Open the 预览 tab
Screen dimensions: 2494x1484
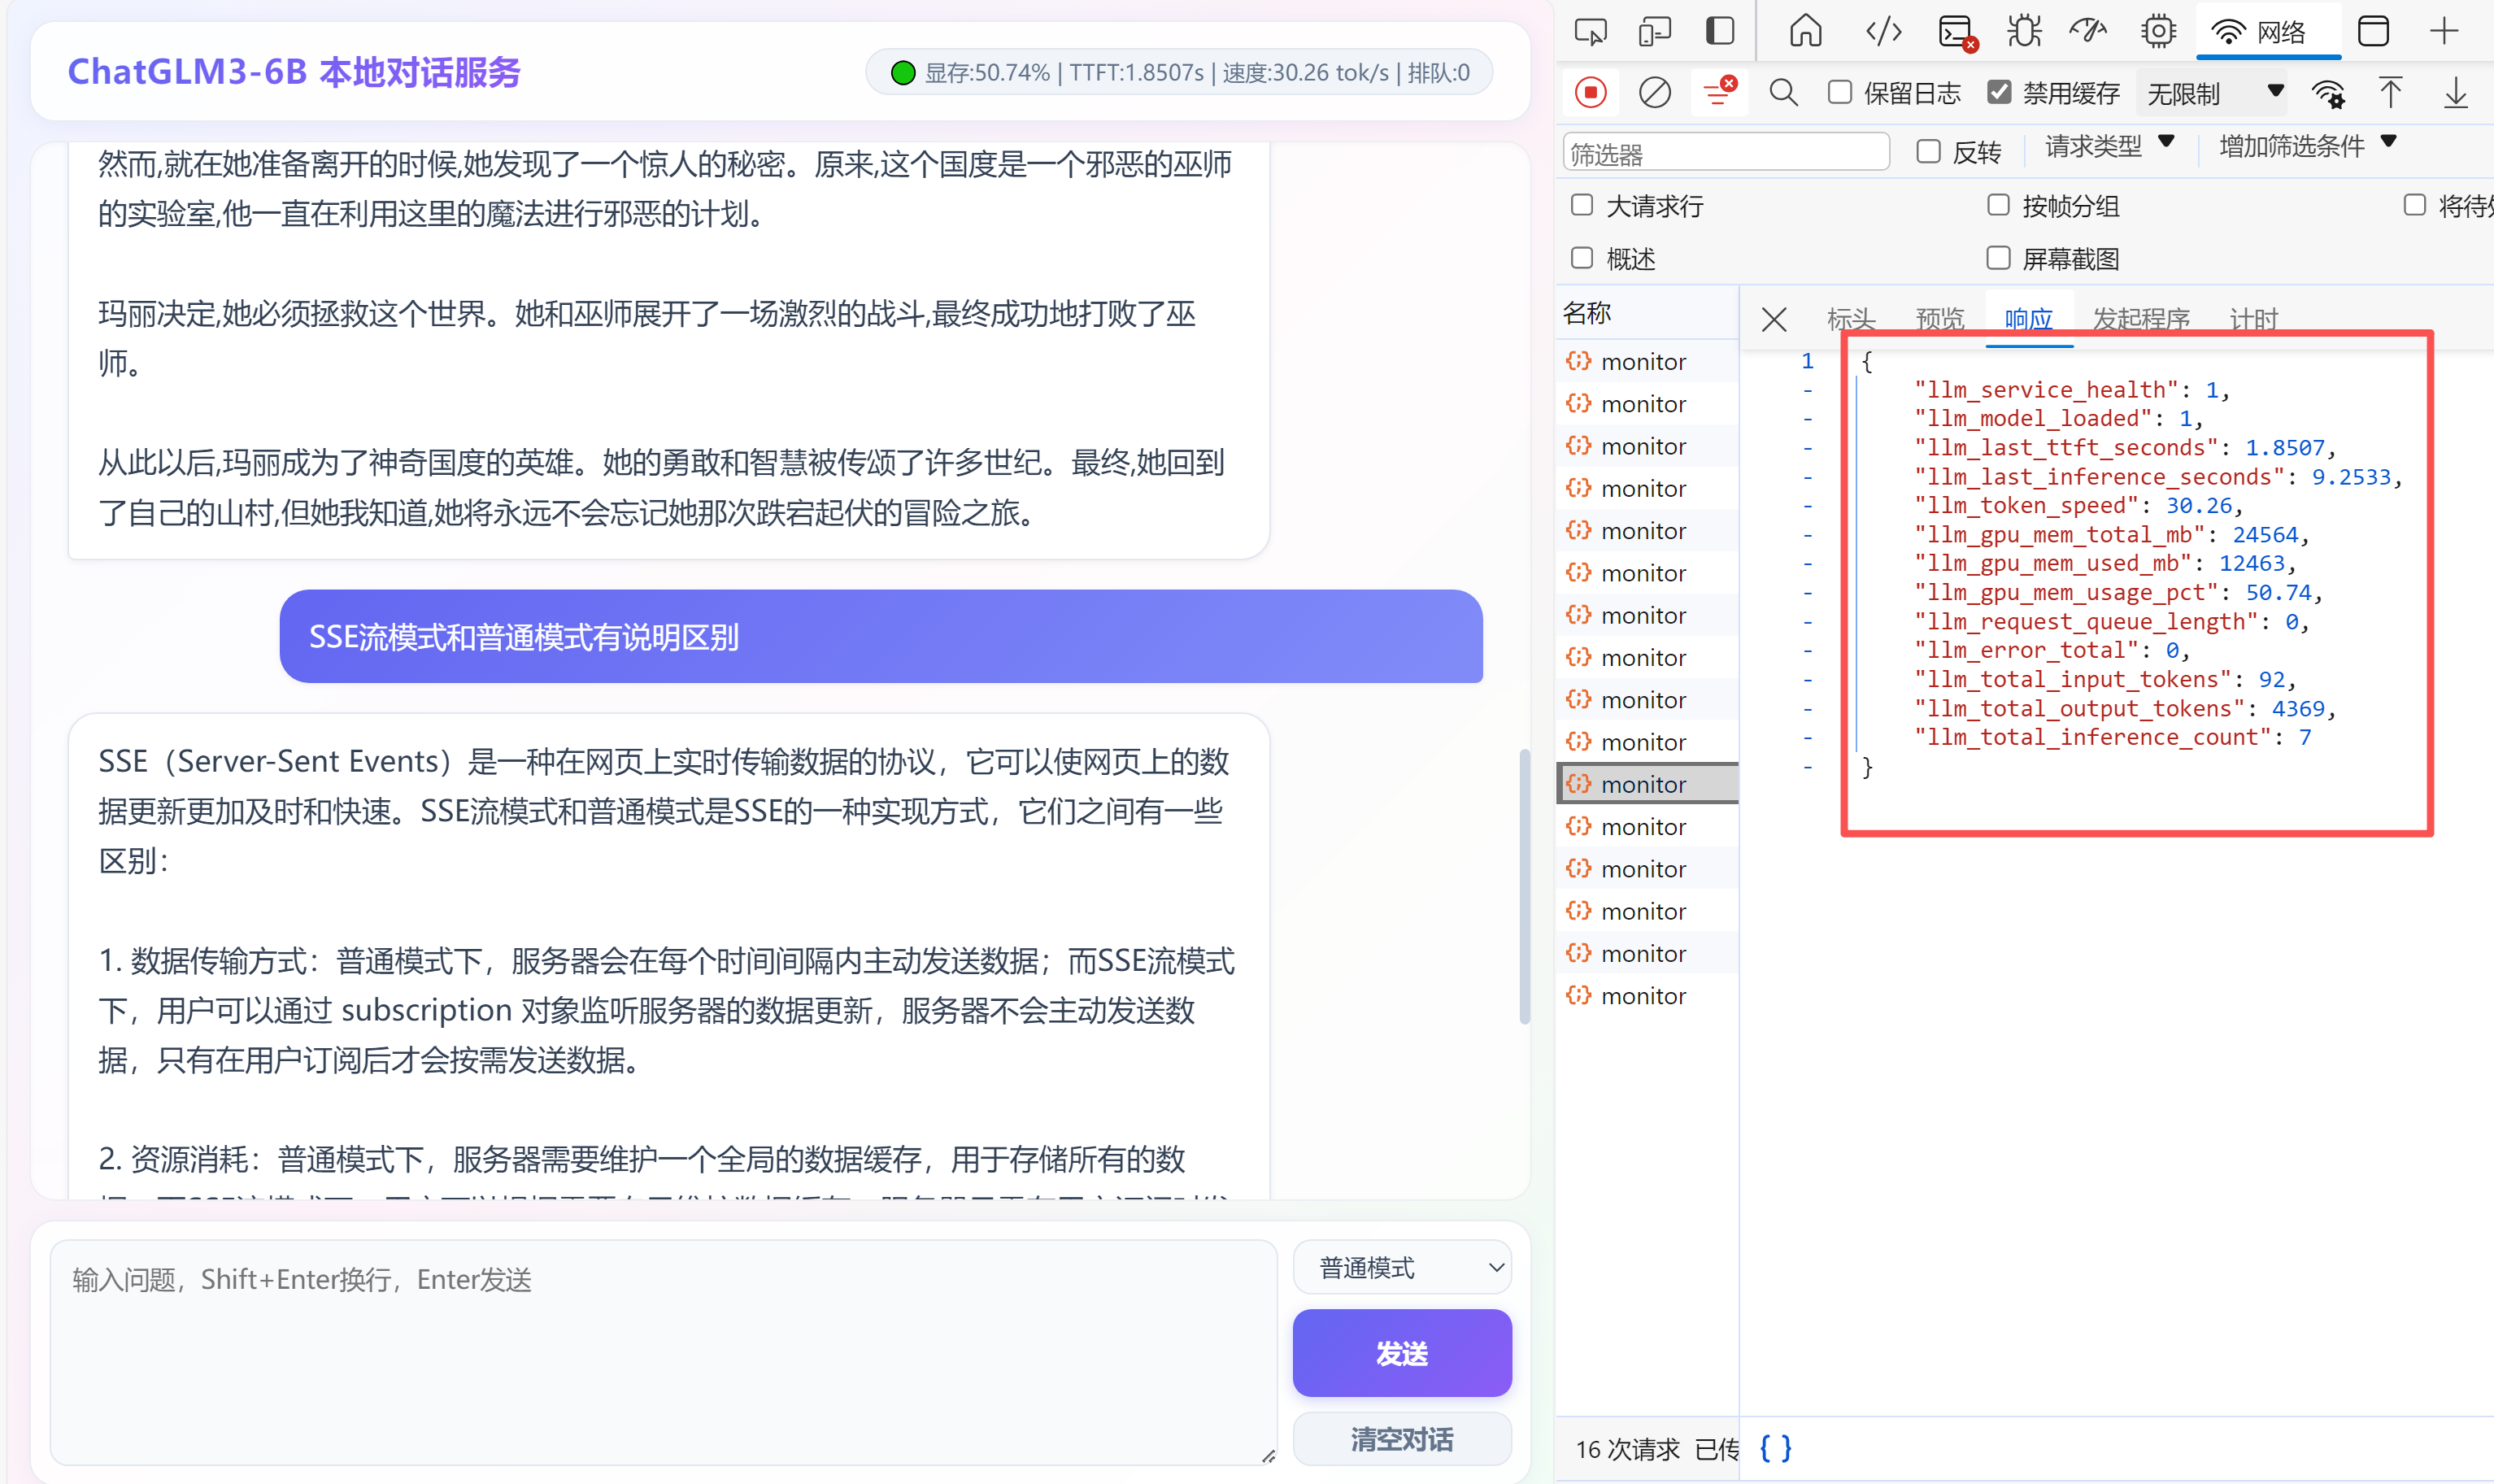coord(1940,320)
